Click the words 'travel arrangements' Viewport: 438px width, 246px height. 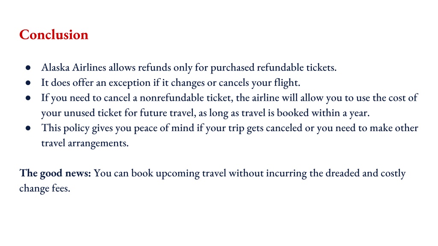[84, 143]
